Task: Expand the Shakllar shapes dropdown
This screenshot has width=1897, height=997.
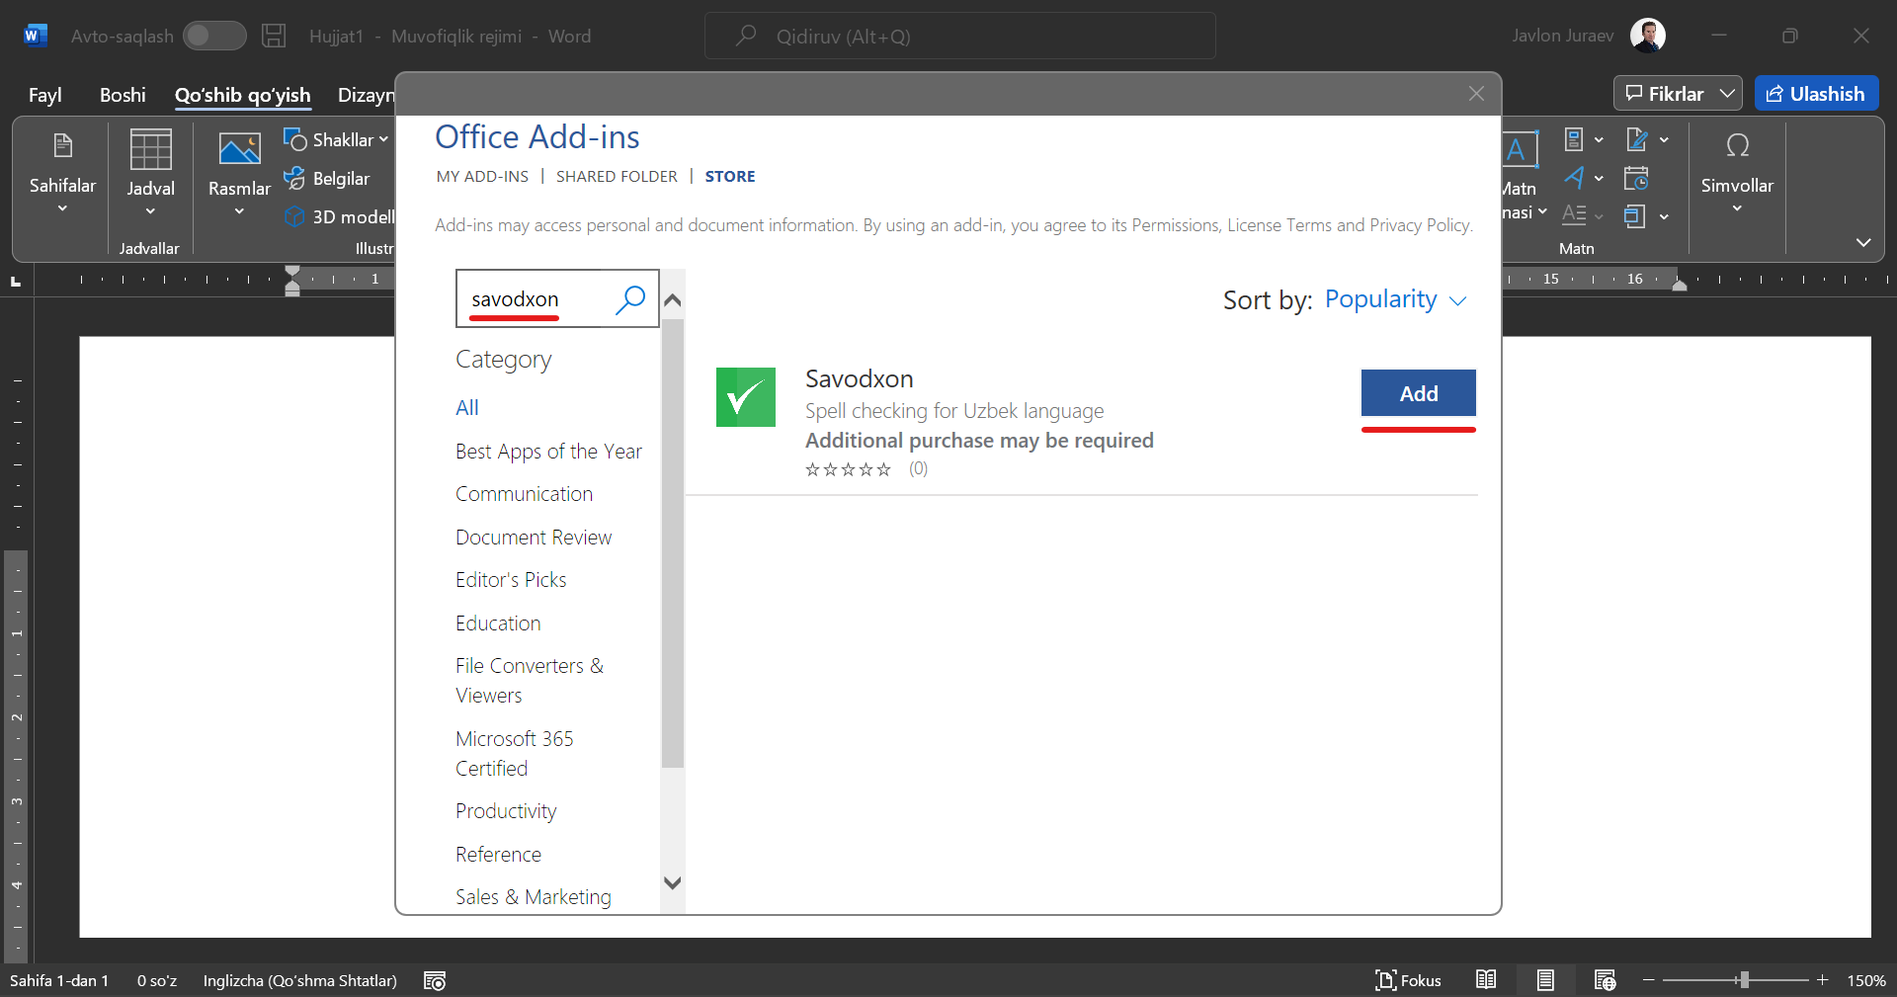Action: 382,140
